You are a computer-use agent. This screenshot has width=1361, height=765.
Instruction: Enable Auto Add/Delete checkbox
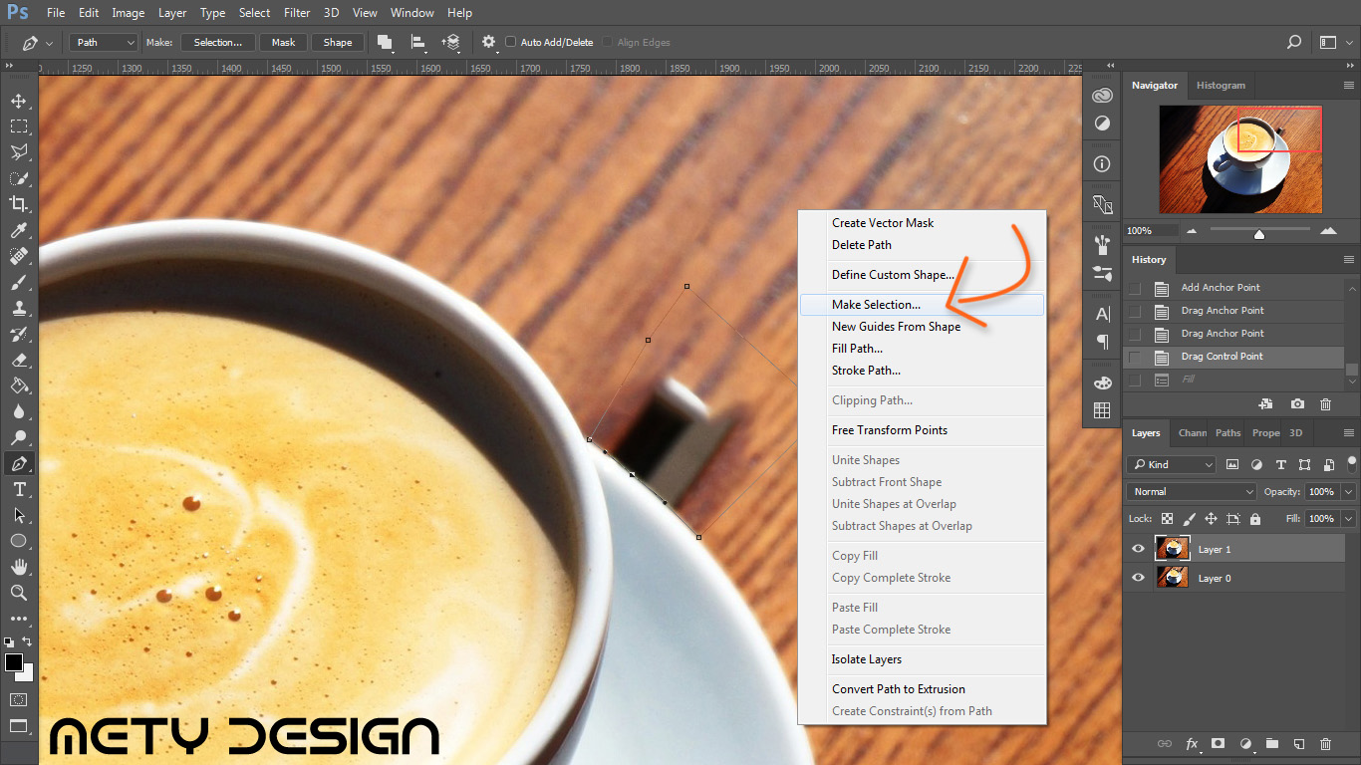(x=511, y=42)
